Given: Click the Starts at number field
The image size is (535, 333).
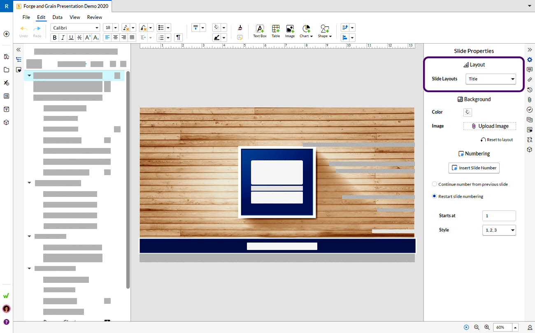Looking at the screenshot, I should (x=499, y=216).
